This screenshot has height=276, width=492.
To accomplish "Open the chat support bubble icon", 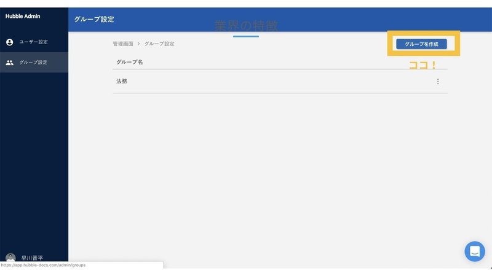I will (475, 251).
